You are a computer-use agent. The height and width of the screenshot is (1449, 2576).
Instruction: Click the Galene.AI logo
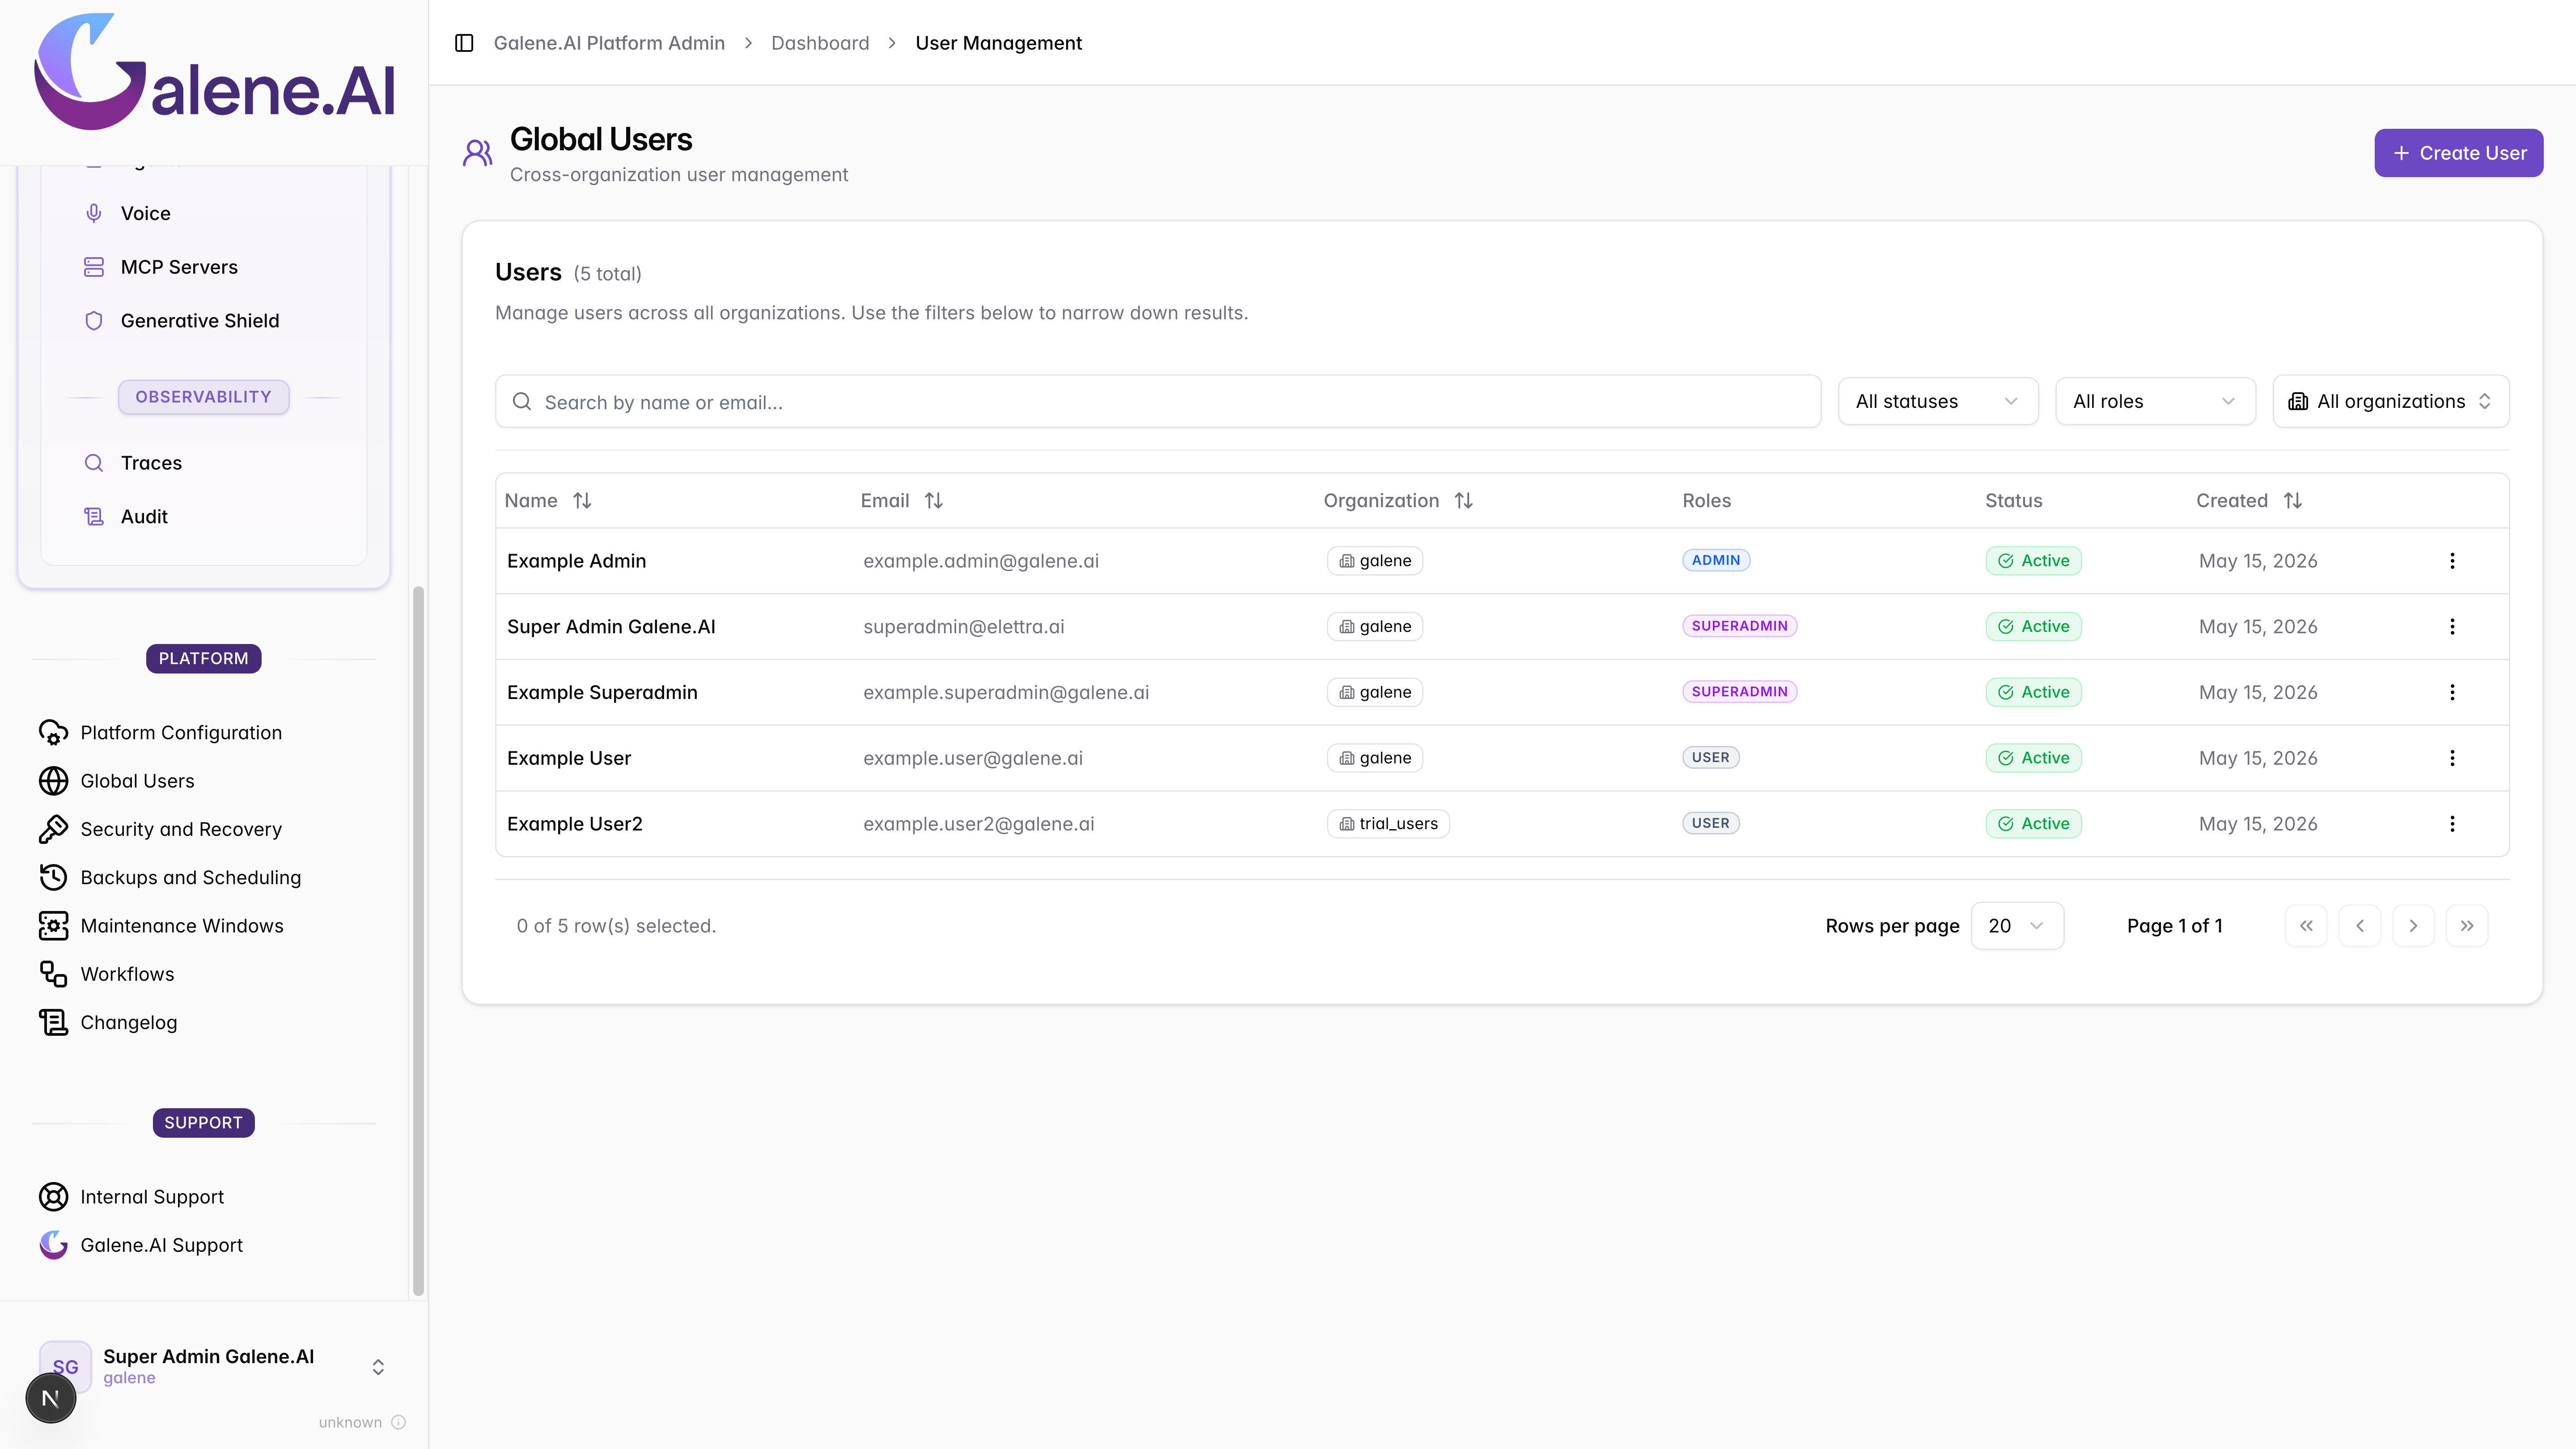pos(215,72)
